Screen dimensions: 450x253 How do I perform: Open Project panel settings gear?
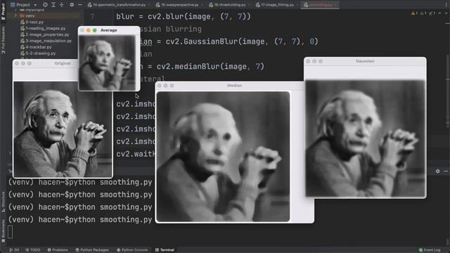click(x=72, y=5)
